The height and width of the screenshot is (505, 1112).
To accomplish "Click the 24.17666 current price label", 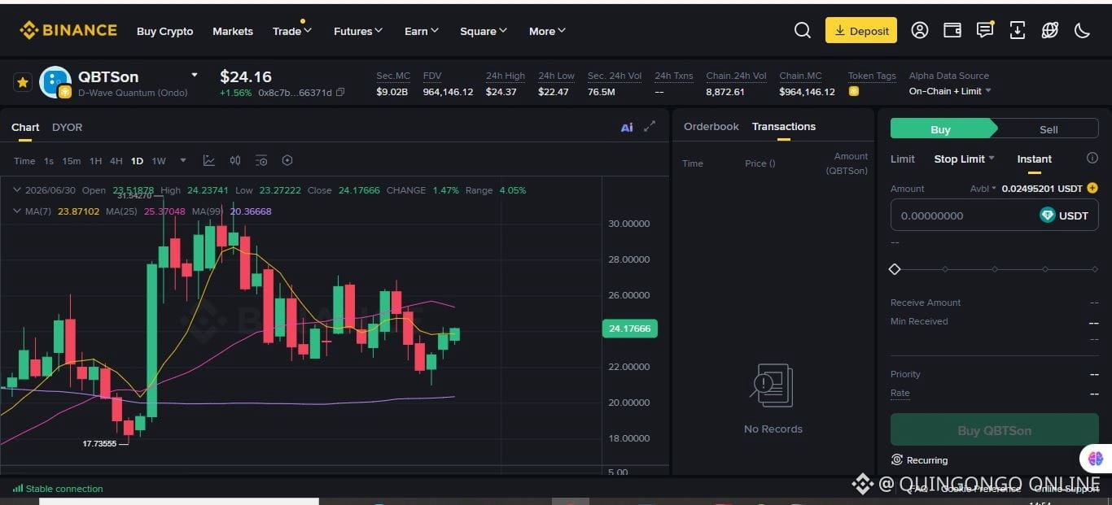I will click(630, 329).
